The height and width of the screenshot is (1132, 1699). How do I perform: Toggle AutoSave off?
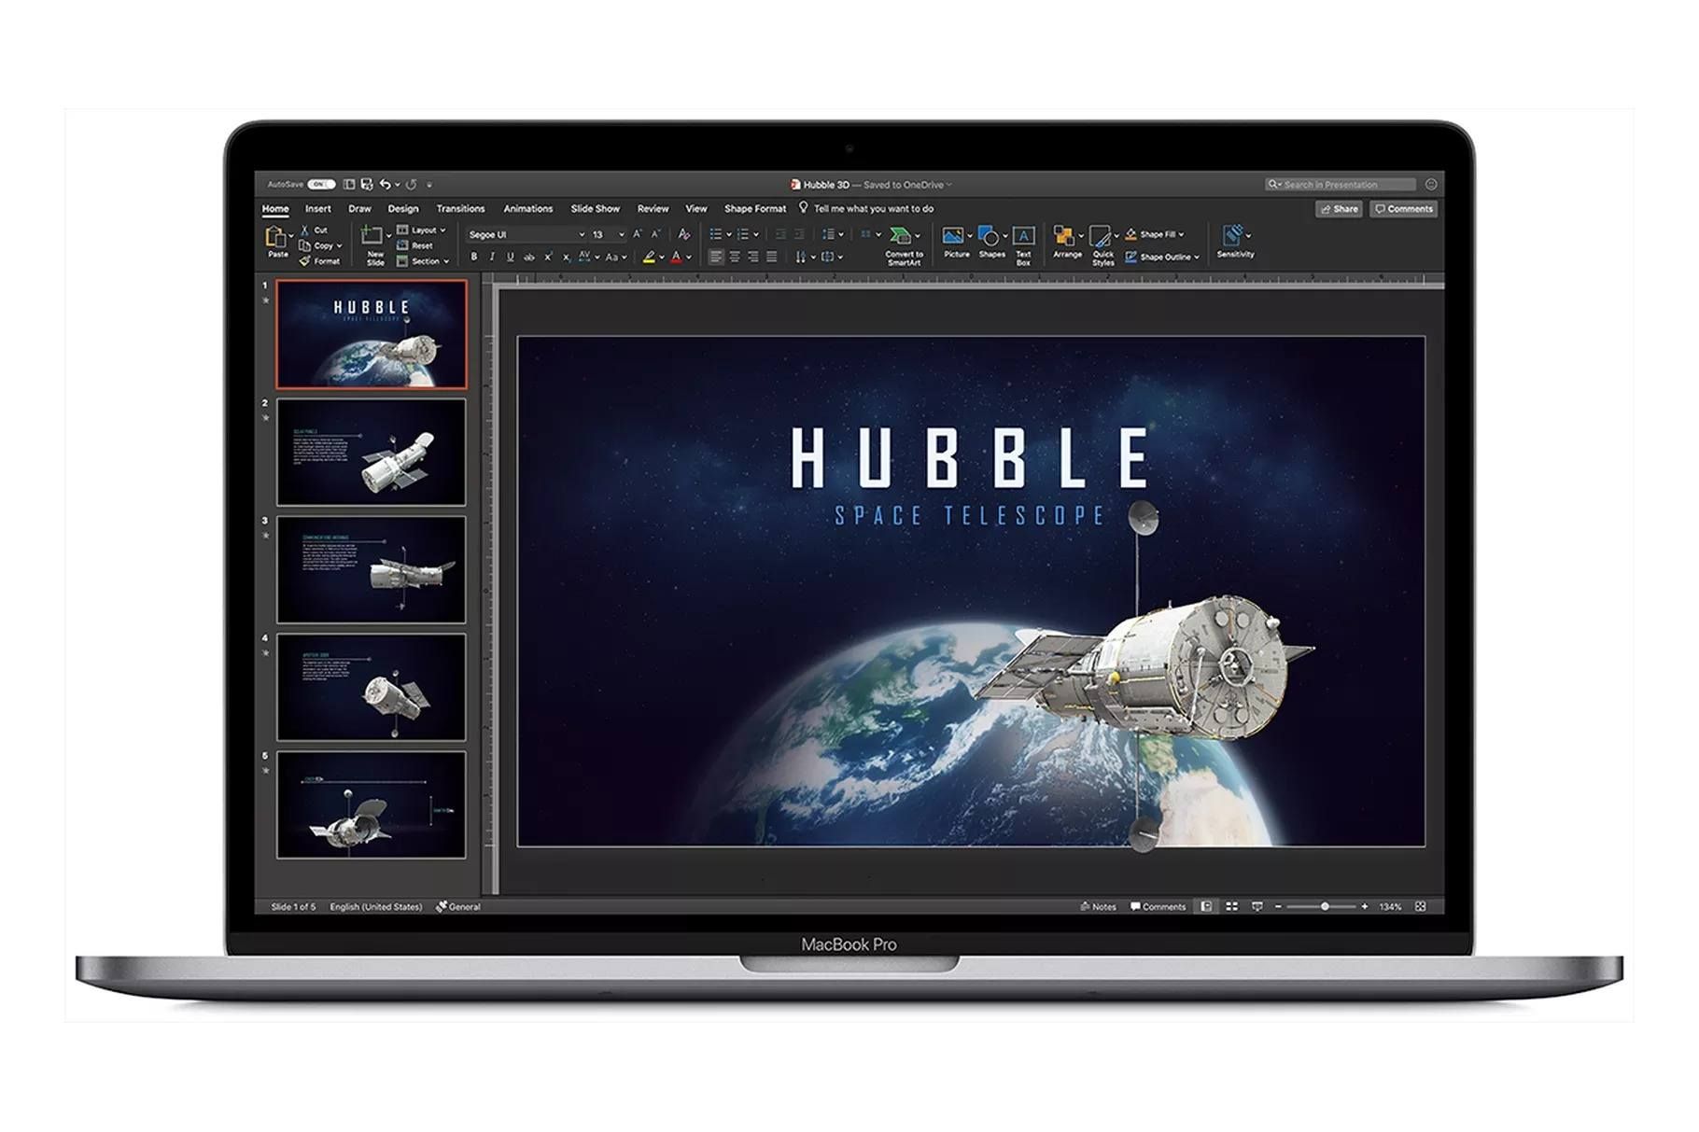tap(324, 181)
